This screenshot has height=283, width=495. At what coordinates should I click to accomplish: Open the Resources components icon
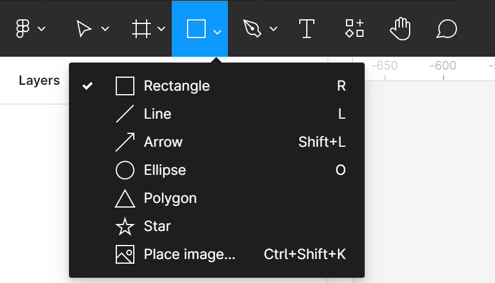(x=354, y=29)
